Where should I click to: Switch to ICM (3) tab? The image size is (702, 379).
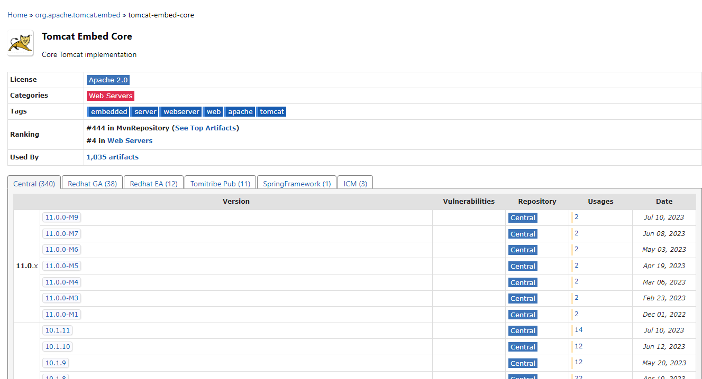355,183
